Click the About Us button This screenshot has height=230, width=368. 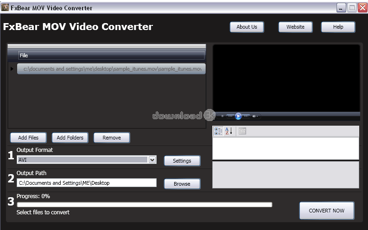pyautogui.click(x=247, y=27)
